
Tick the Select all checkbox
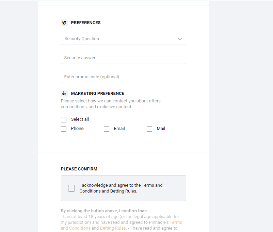coord(64,120)
